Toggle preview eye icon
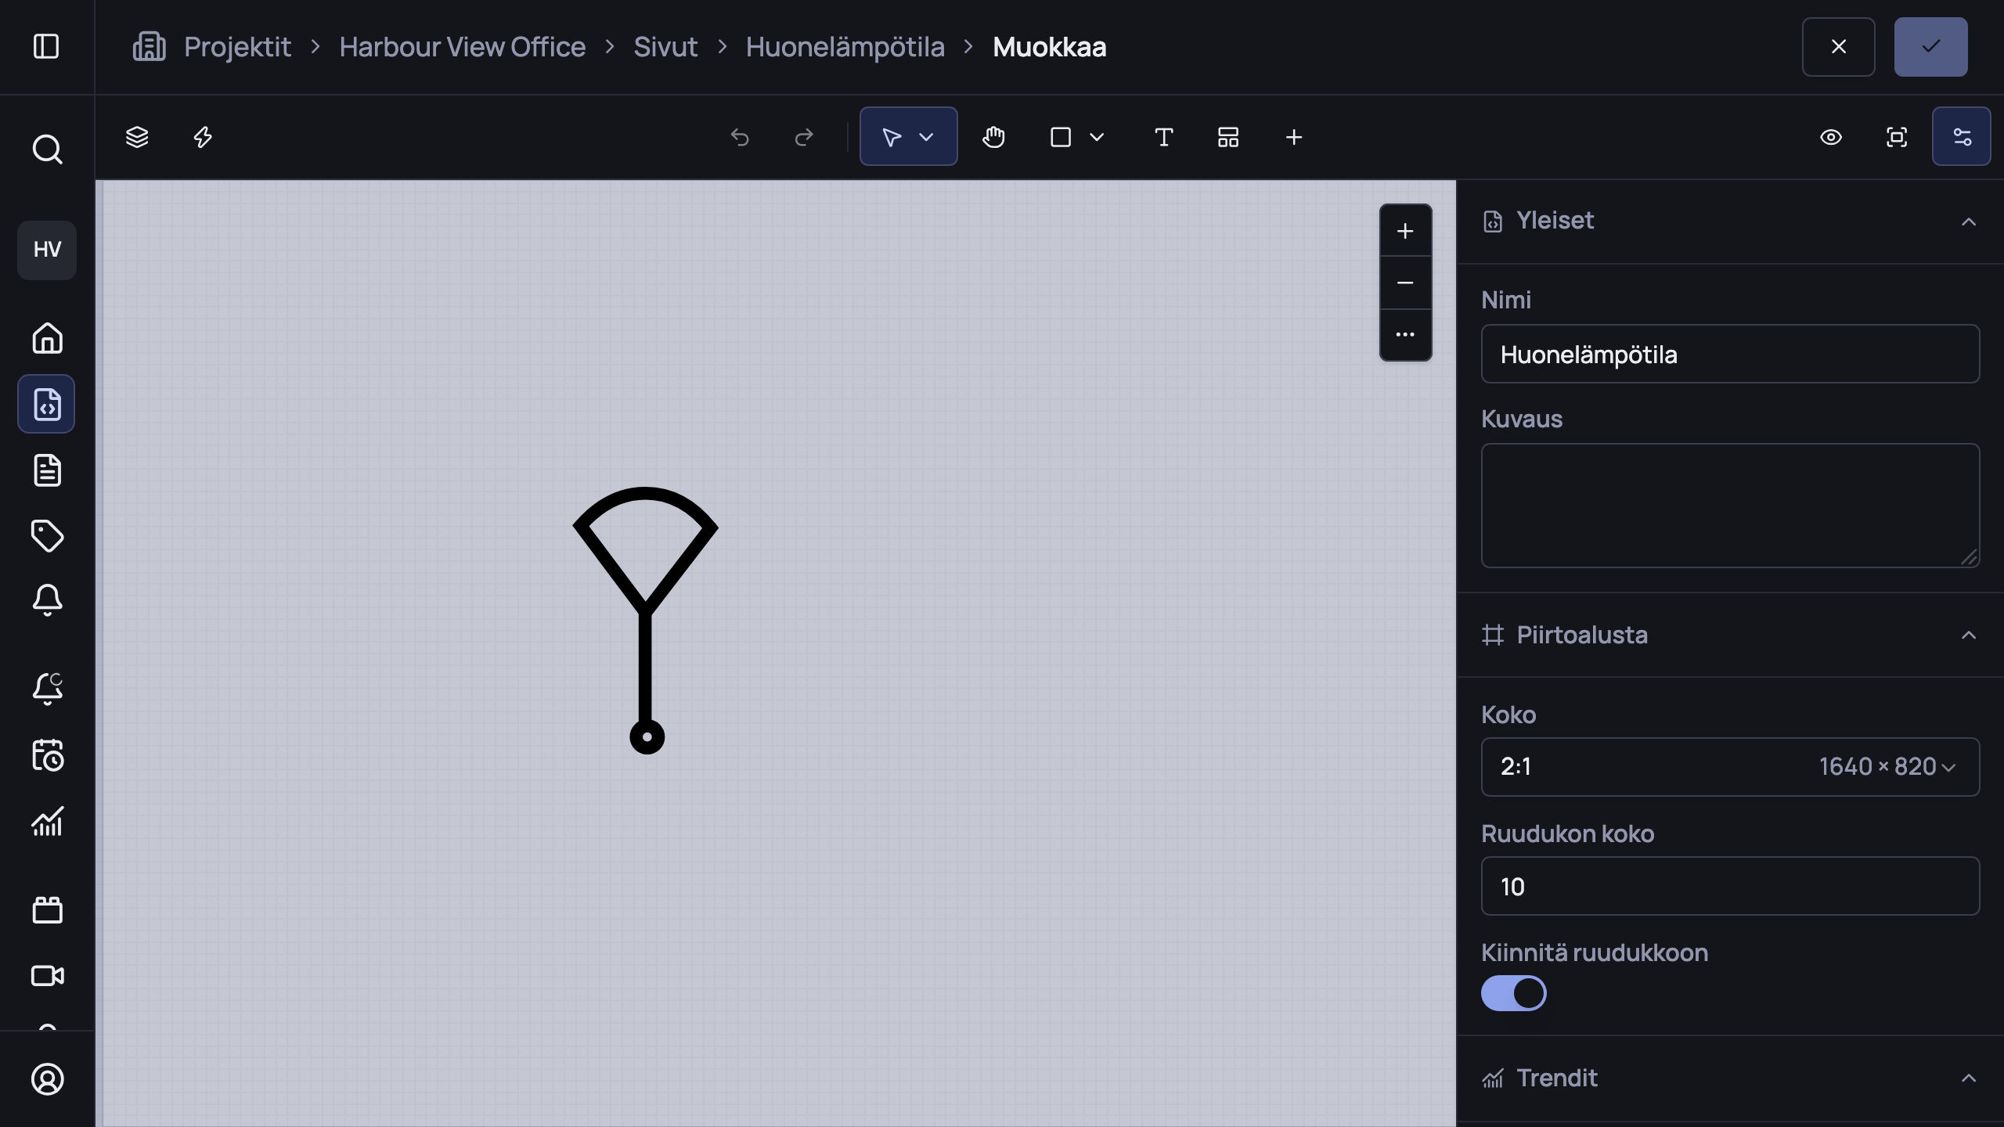The width and height of the screenshot is (2004, 1127). [1831, 137]
